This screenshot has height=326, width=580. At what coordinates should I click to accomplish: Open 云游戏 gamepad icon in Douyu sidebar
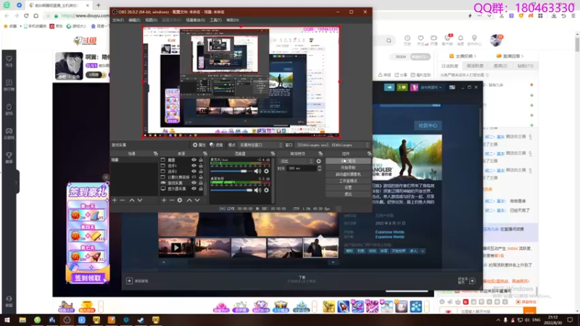(9, 133)
